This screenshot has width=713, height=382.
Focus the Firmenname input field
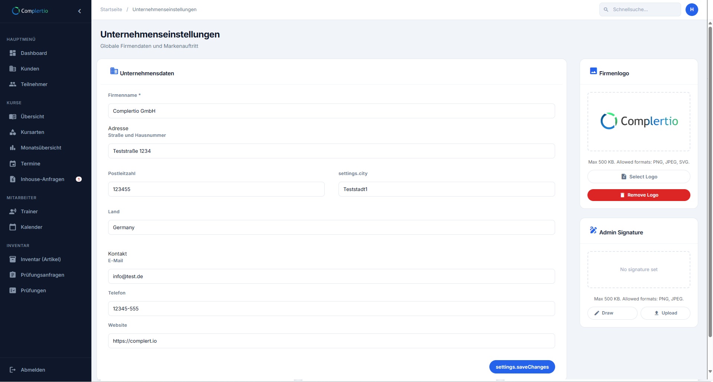pos(331,111)
